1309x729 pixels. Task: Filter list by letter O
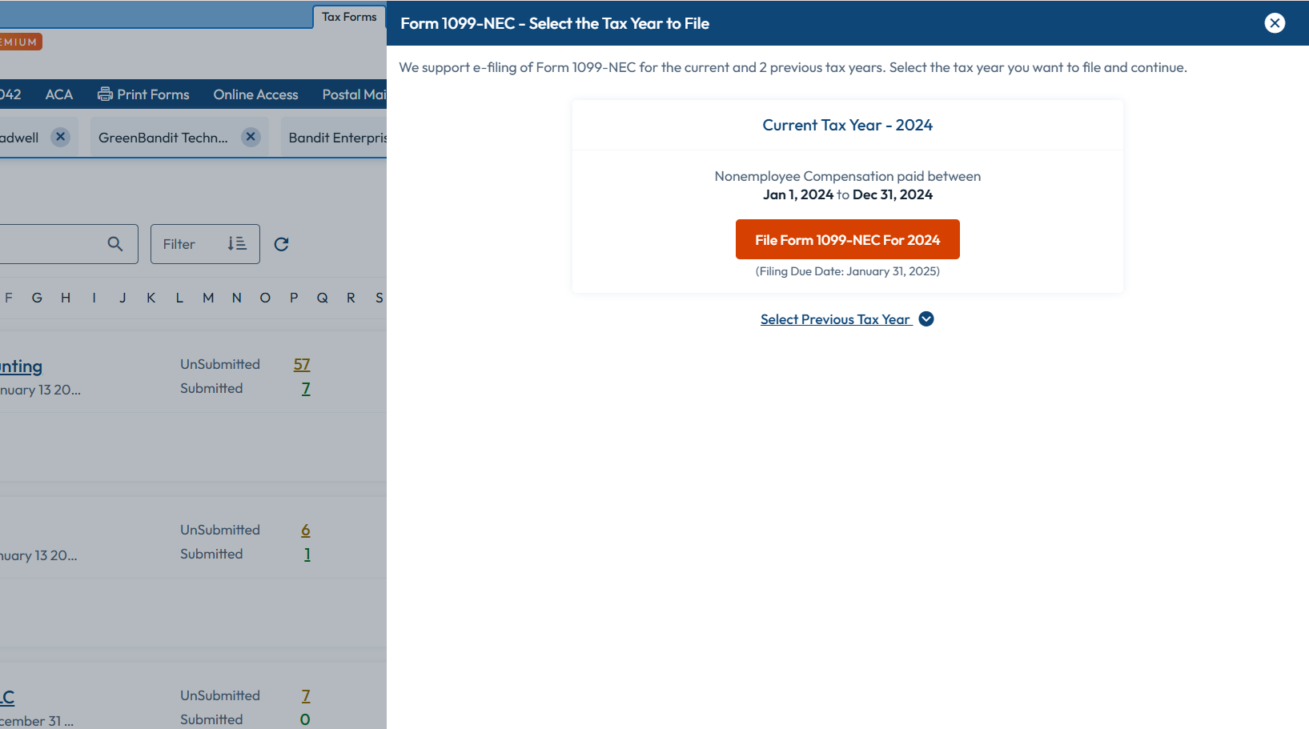265,298
